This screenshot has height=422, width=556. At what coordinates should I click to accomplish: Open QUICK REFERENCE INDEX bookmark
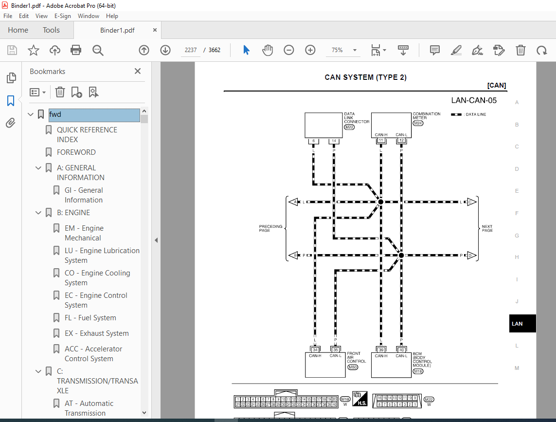pyautogui.click(x=87, y=135)
